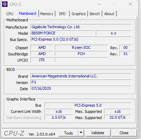Click the current link speed 2.5 GT/s
This screenshot has height=139, width=141.
coord(59,117)
